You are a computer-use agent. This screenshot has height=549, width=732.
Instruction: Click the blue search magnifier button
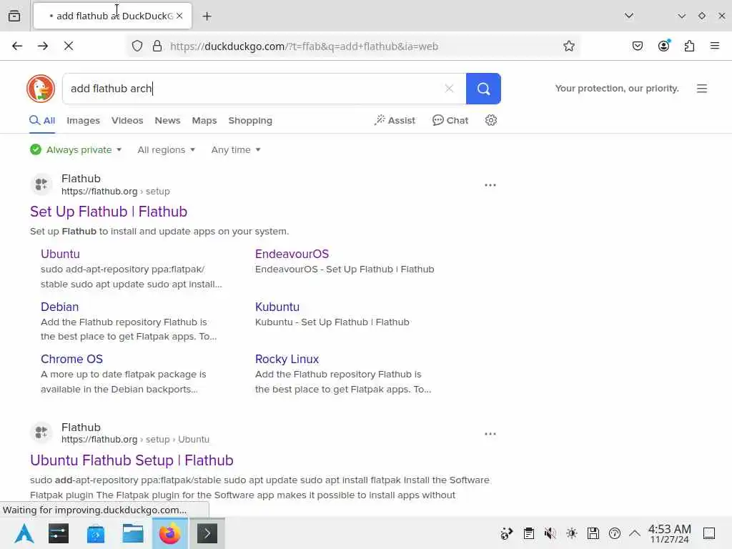[483, 88]
